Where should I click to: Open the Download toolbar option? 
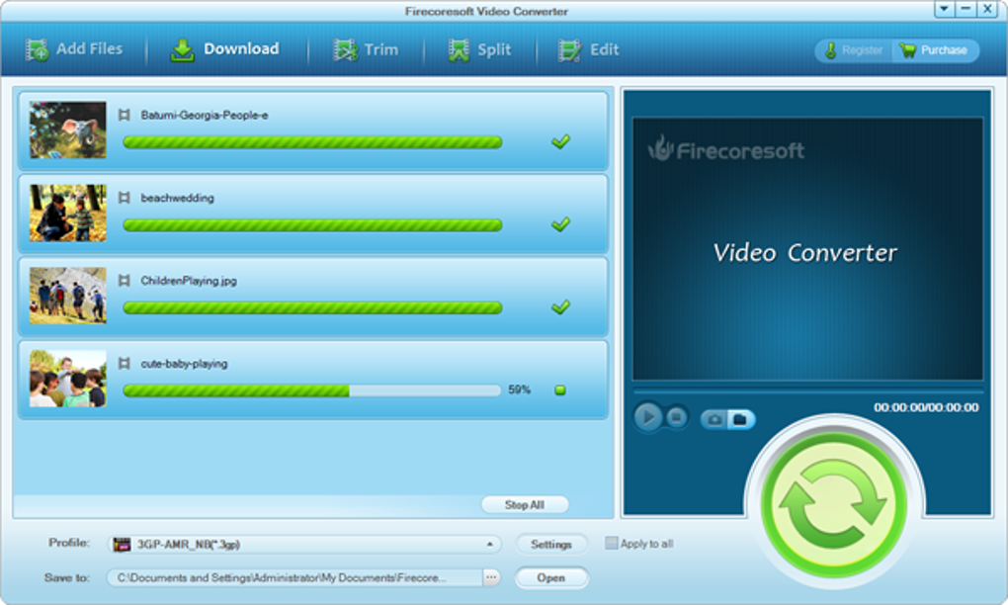click(x=224, y=49)
